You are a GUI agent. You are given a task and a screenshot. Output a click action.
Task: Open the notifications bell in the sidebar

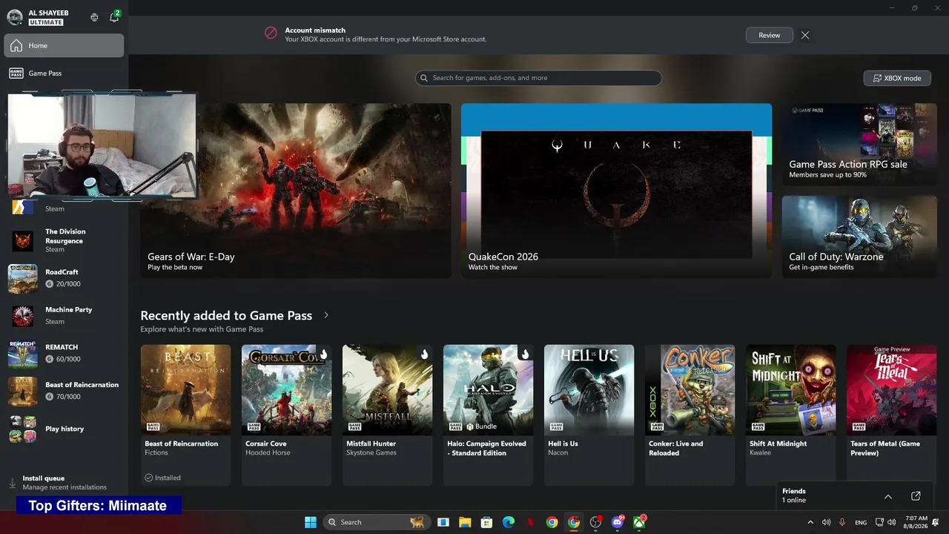click(x=114, y=17)
